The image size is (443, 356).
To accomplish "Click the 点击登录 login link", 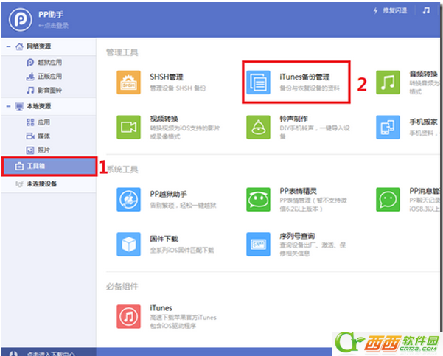I will [x=53, y=25].
